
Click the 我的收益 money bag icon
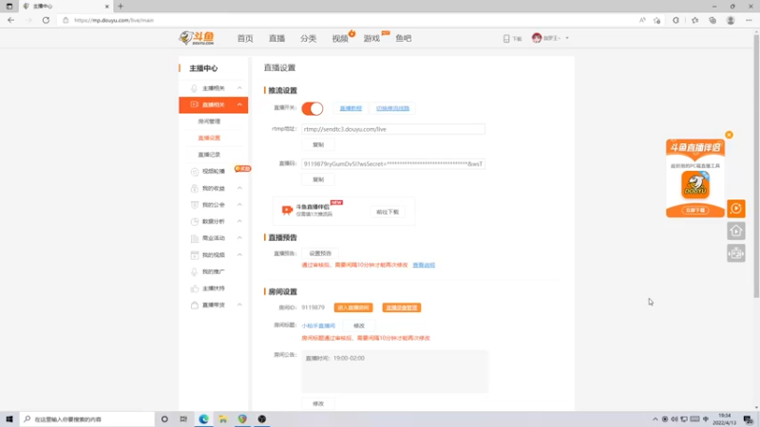point(195,188)
